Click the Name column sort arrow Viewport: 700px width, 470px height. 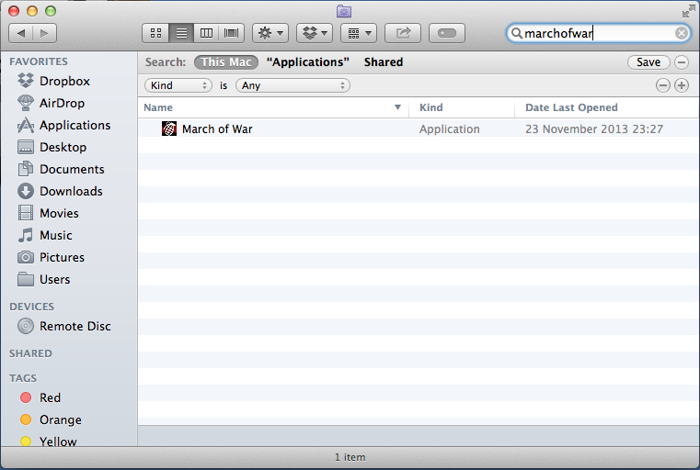pyautogui.click(x=397, y=107)
